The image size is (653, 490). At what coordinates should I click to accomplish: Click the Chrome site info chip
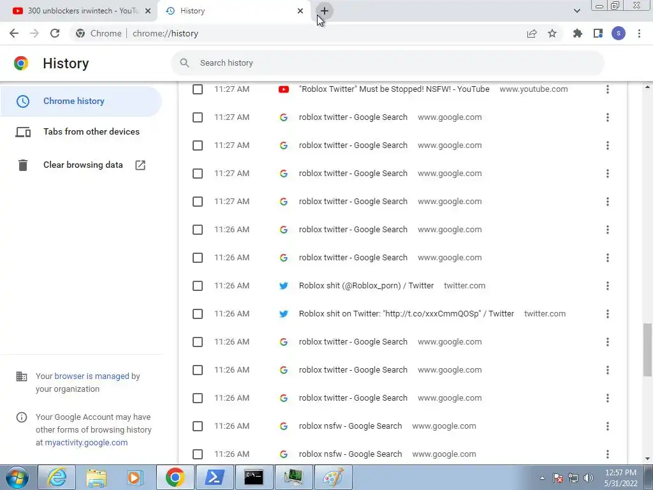point(99,33)
